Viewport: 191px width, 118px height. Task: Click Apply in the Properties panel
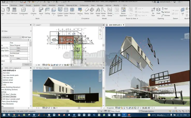click(26, 64)
